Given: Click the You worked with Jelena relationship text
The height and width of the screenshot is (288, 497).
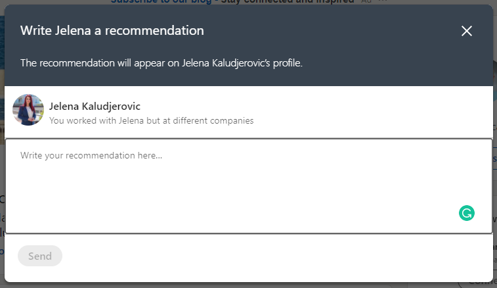Looking at the screenshot, I should click(151, 121).
